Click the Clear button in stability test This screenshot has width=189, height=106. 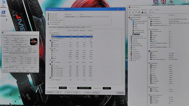point(68,92)
